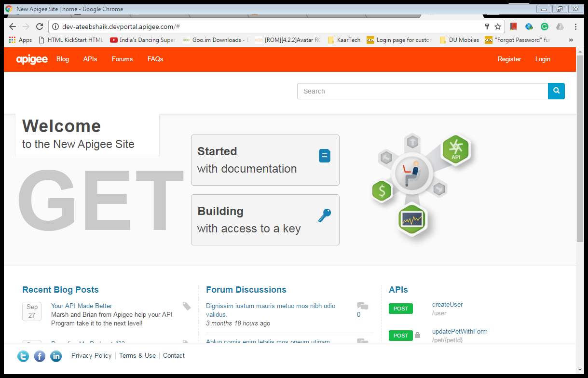588x378 pixels.
Task: Click the globe extension icon in Chrome toolbar
Action: (x=529, y=27)
